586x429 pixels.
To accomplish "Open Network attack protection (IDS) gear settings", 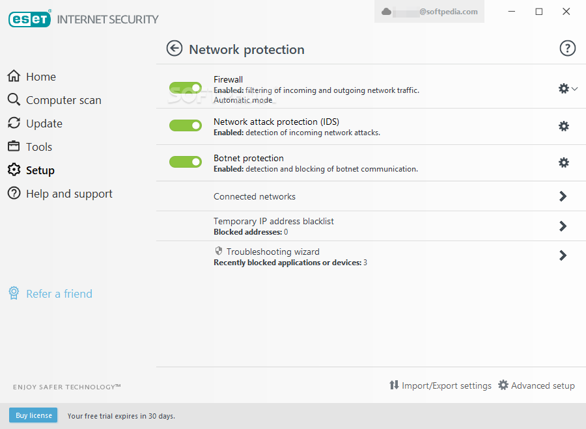I will [564, 126].
